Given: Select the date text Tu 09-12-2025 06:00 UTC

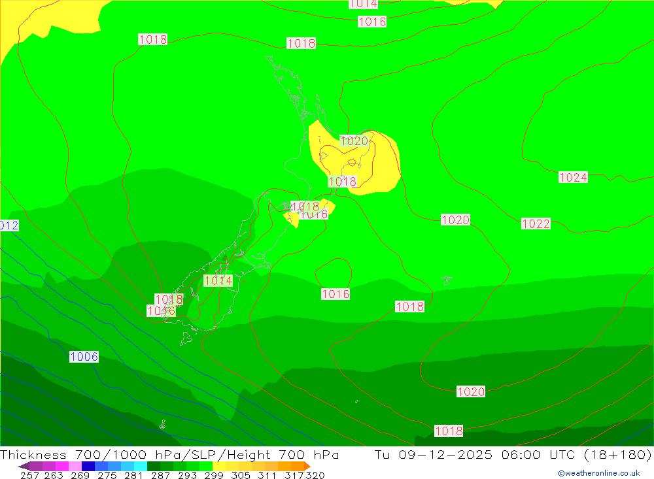Looking at the screenshot, I should [x=475, y=454].
